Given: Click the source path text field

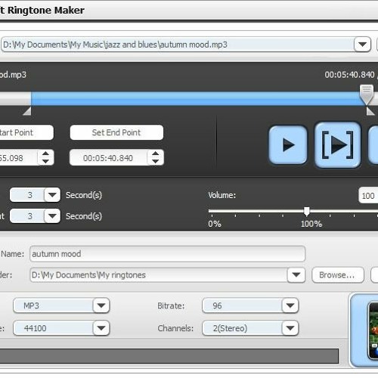Looking at the screenshot, I should point(178,45).
